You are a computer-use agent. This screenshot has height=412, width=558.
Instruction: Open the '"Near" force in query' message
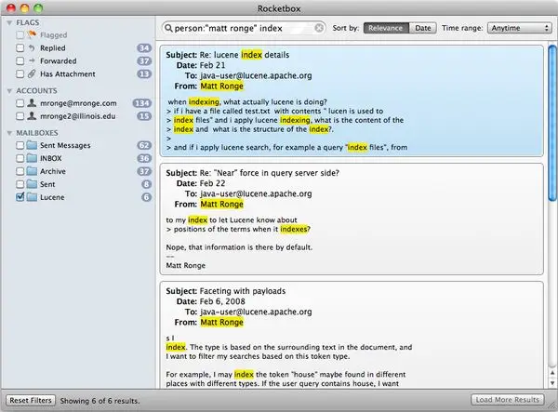352,219
